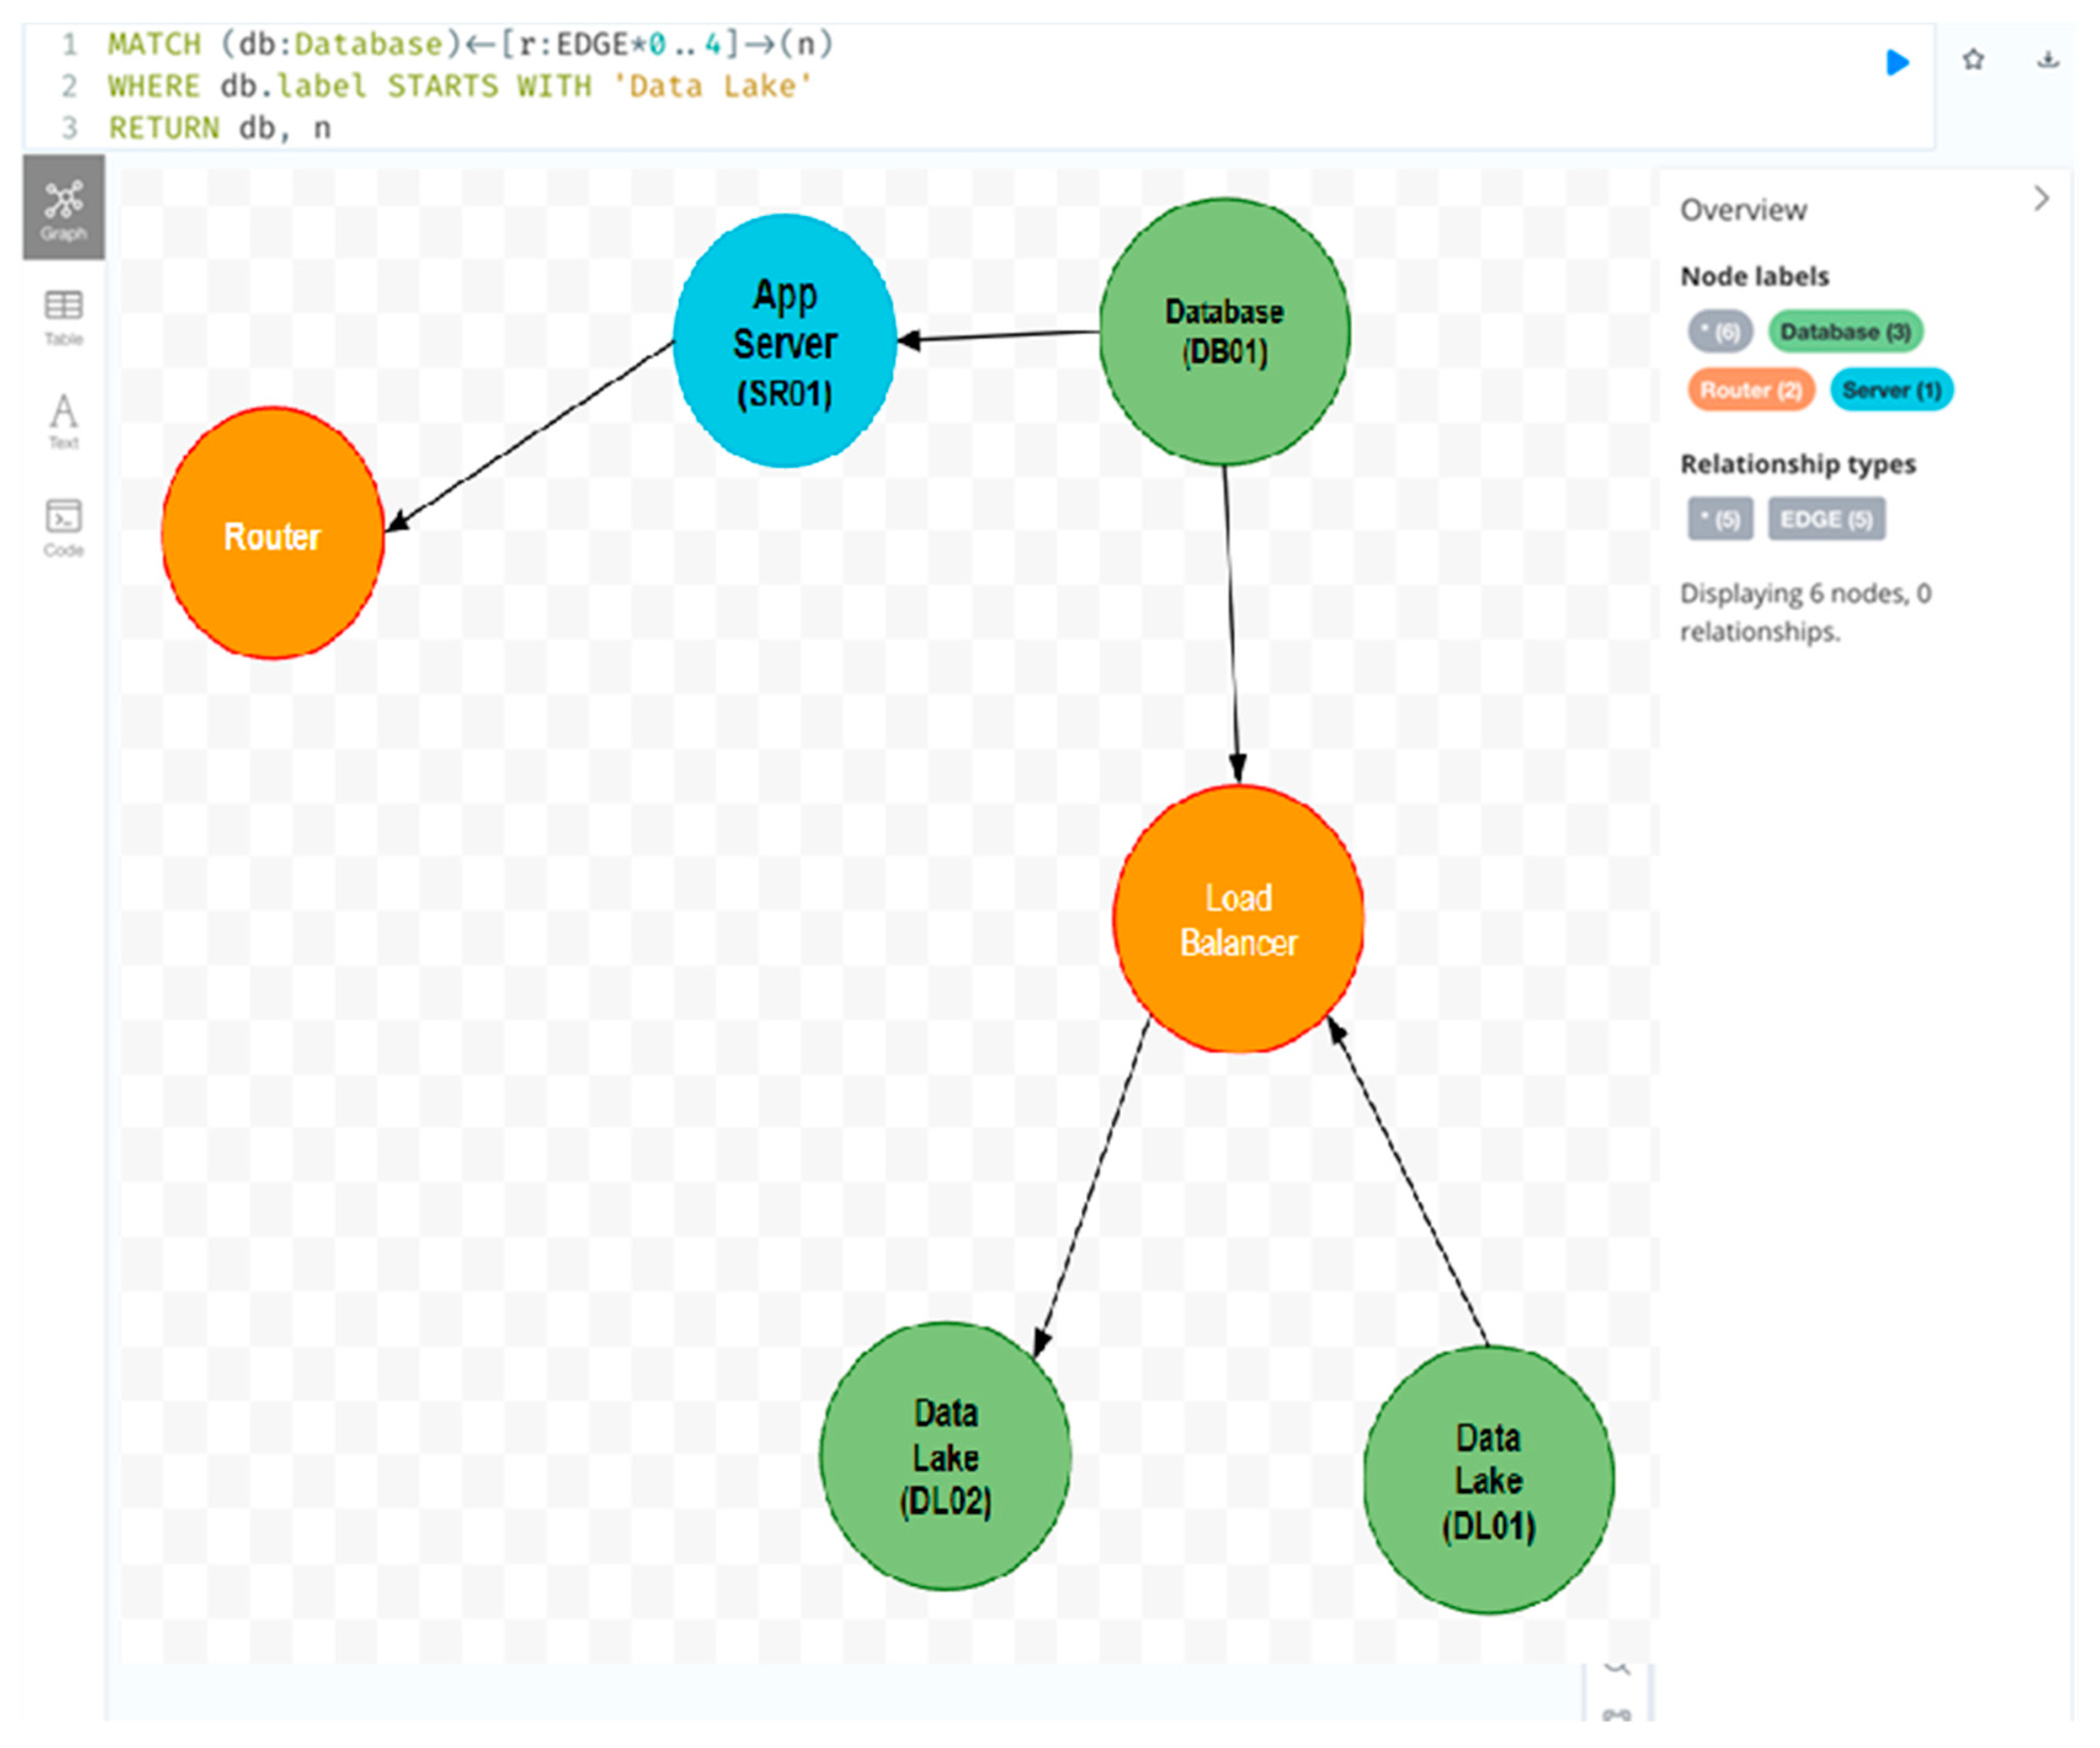Click the Database (DB01) node
This screenshot has width=2100, height=1748.
tap(1224, 332)
